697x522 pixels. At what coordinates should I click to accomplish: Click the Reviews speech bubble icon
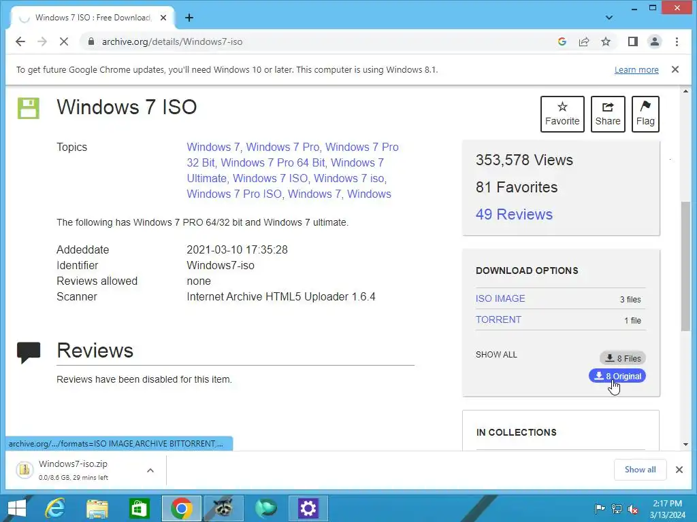29,353
